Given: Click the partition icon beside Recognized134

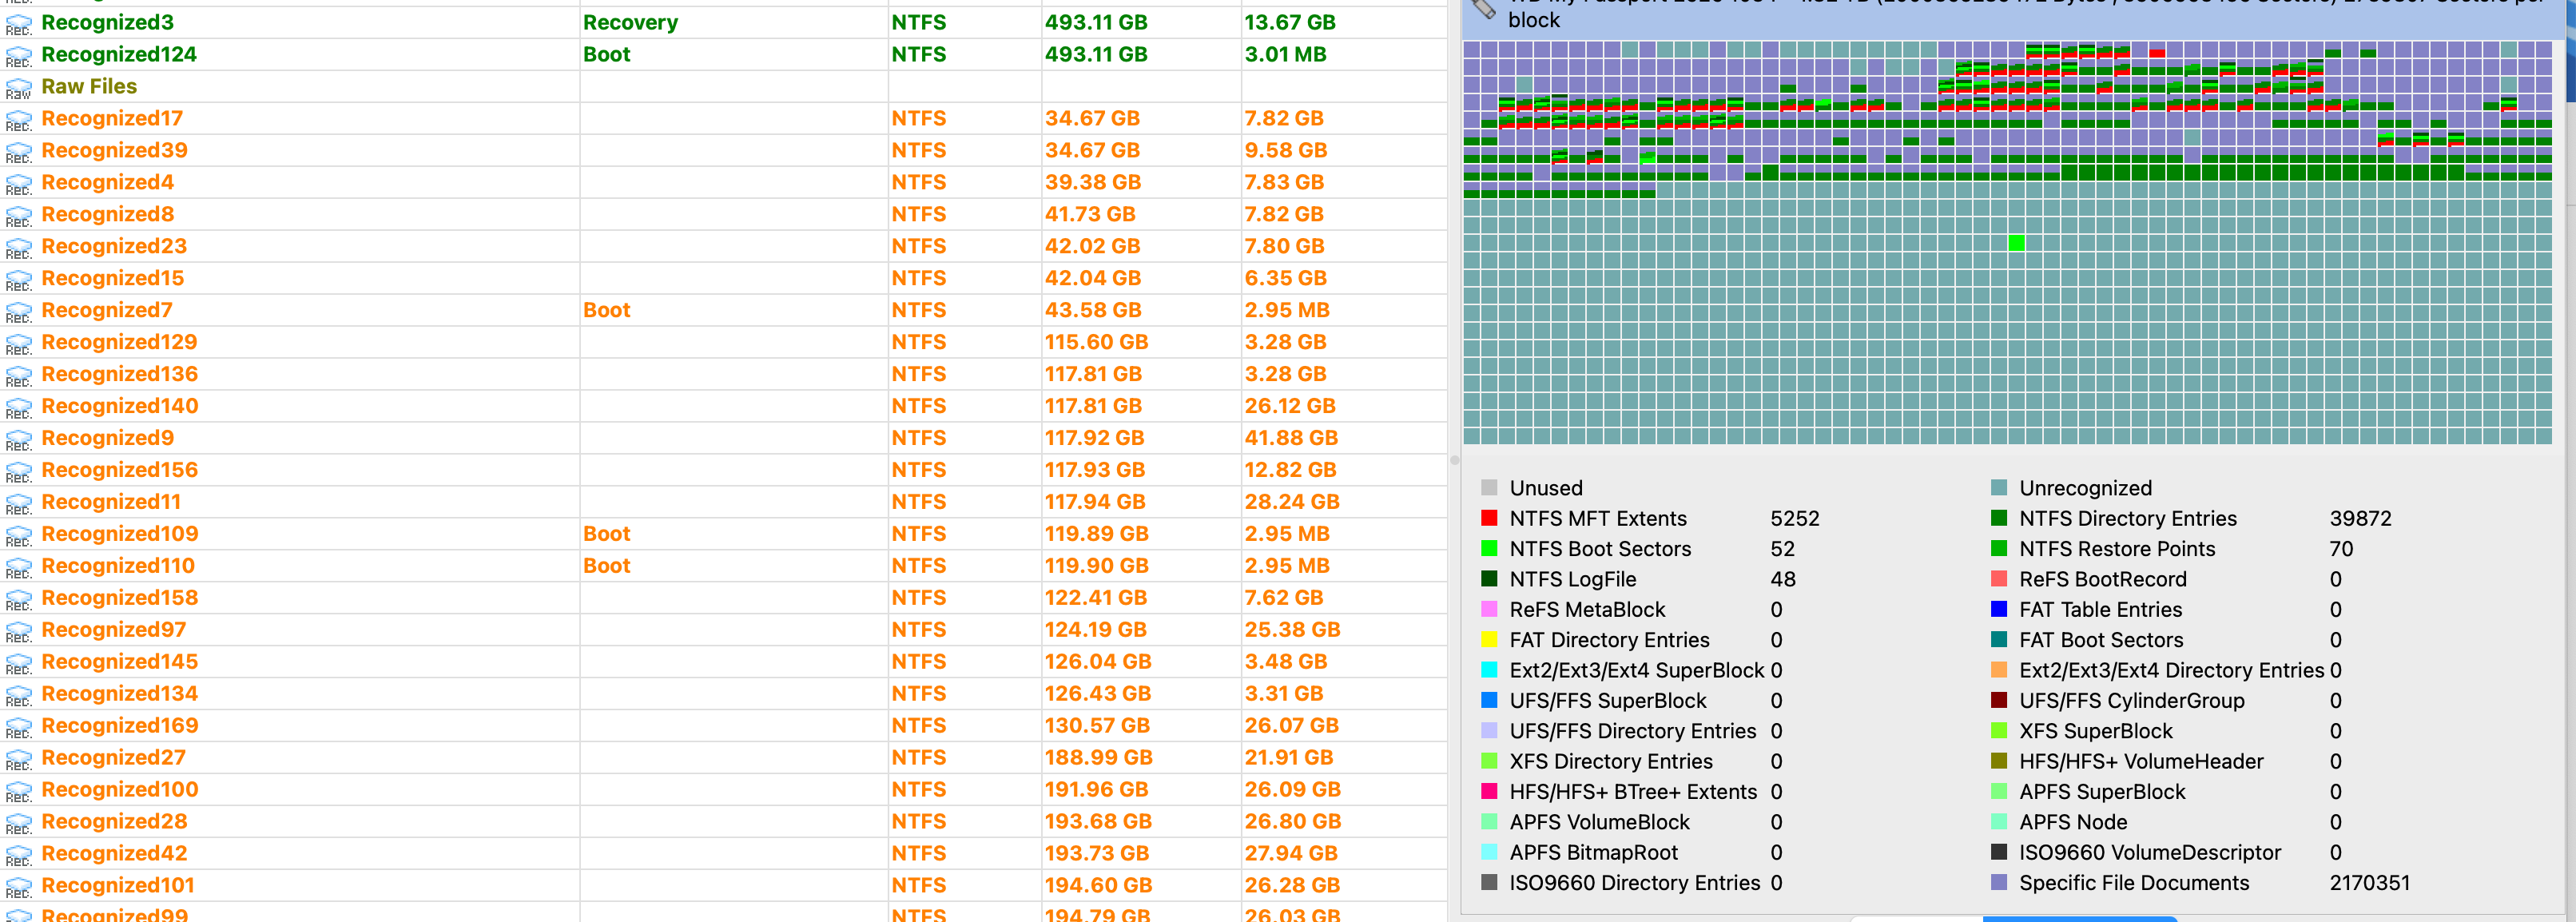Looking at the screenshot, I should (x=18, y=695).
